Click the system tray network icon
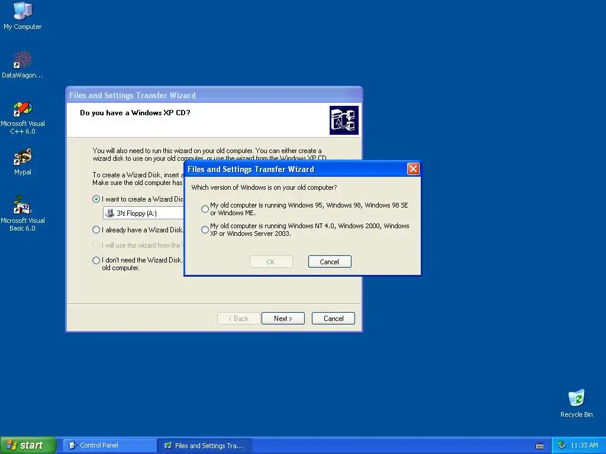This screenshot has height=454, width=606. [562, 446]
